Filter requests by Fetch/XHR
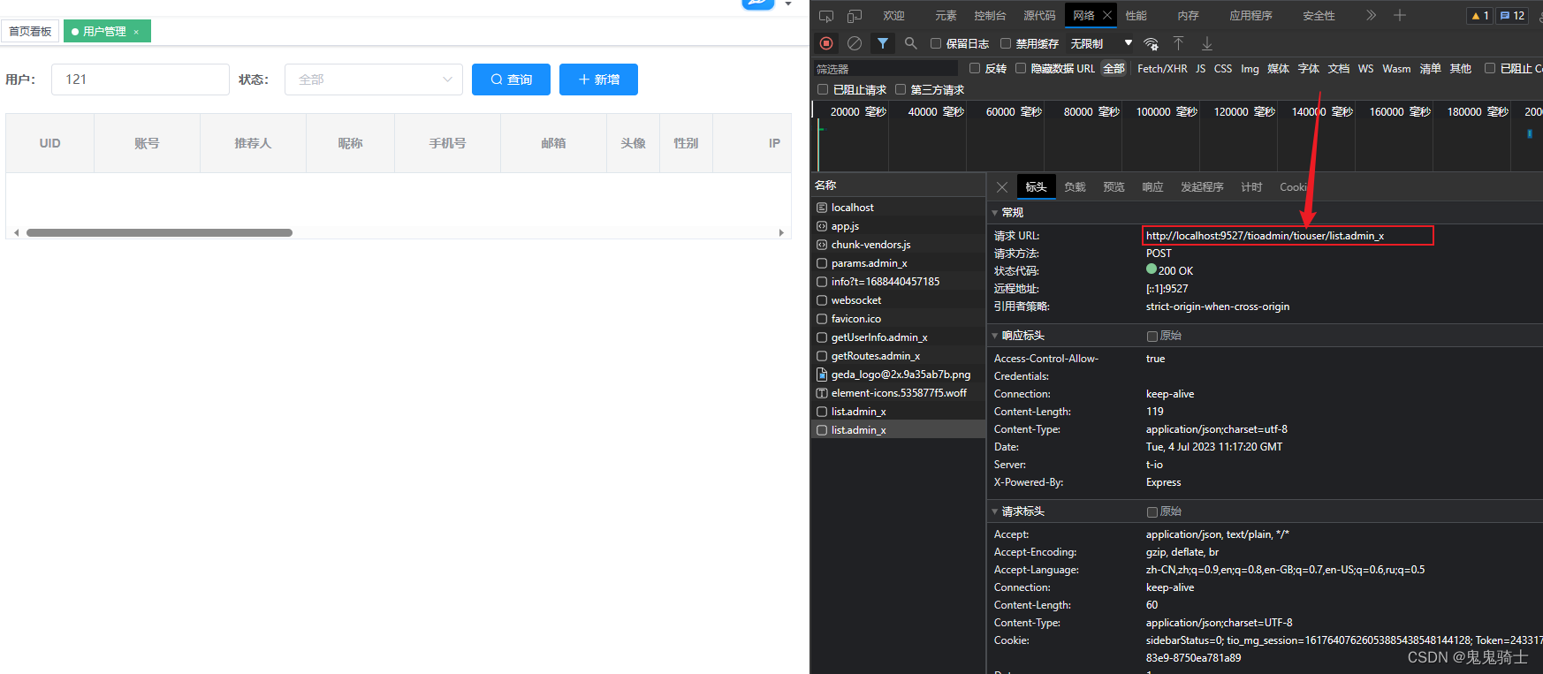 pyautogui.click(x=1162, y=68)
